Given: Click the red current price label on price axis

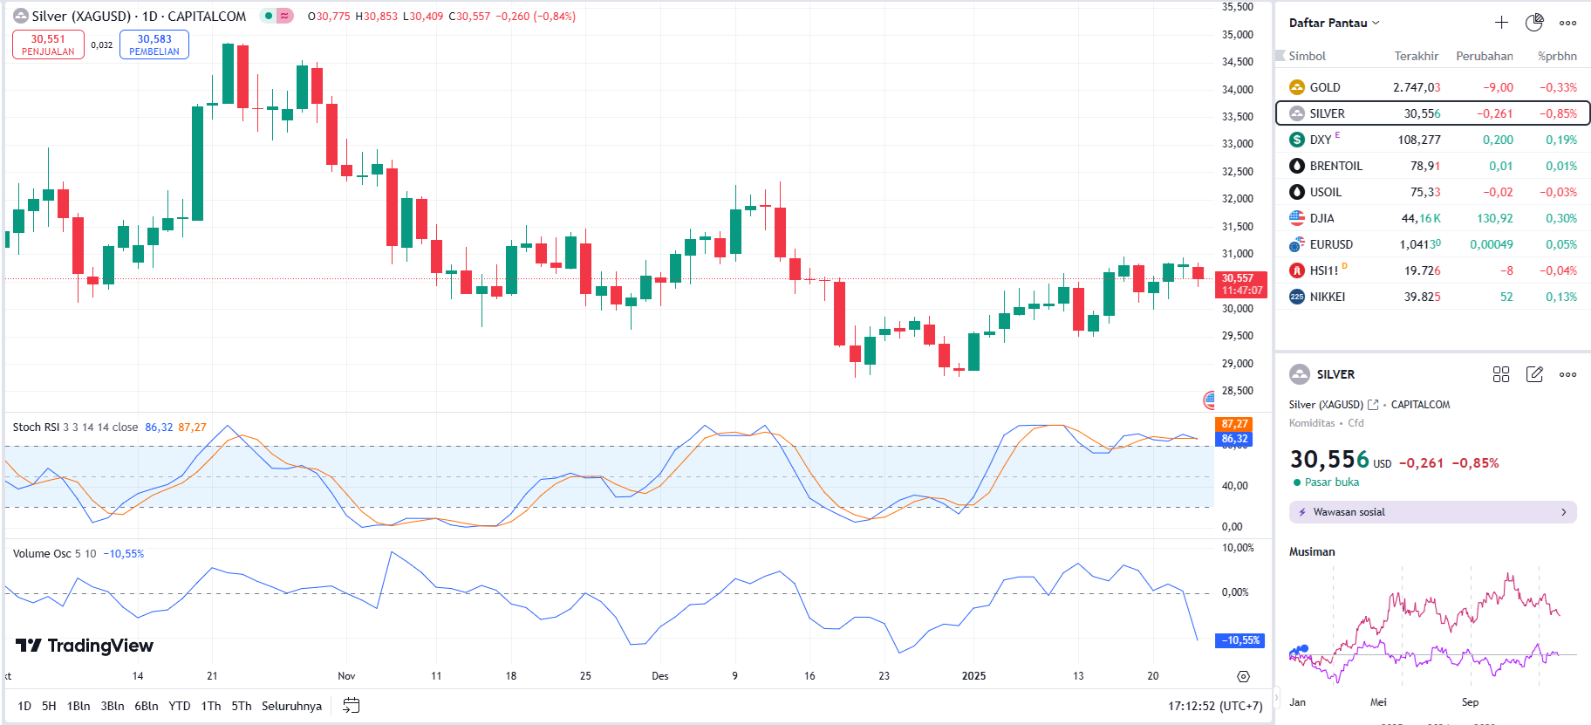Looking at the screenshot, I should tap(1241, 284).
